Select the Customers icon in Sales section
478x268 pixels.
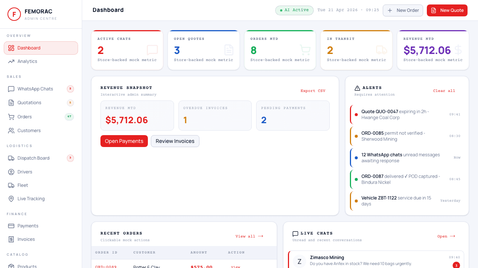[11, 130]
